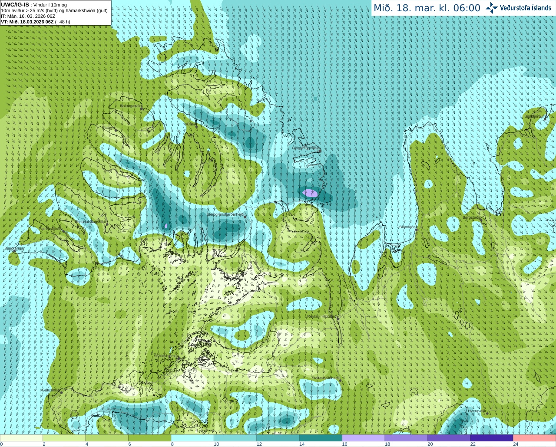The height and width of the screenshot is (447, 556).
Task: Click the IT: Mán. 16. 03. 2026 06Z line
Action: pos(28,16)
